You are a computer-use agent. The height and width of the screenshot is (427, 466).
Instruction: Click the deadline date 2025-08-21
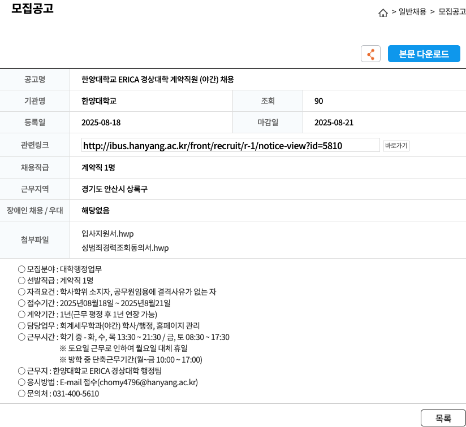pyautogui.click(x=334, y=123)
